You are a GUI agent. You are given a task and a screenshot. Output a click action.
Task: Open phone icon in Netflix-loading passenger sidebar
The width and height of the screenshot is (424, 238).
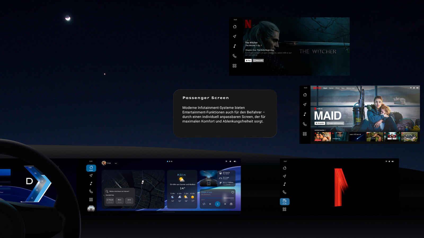point(285,192)
